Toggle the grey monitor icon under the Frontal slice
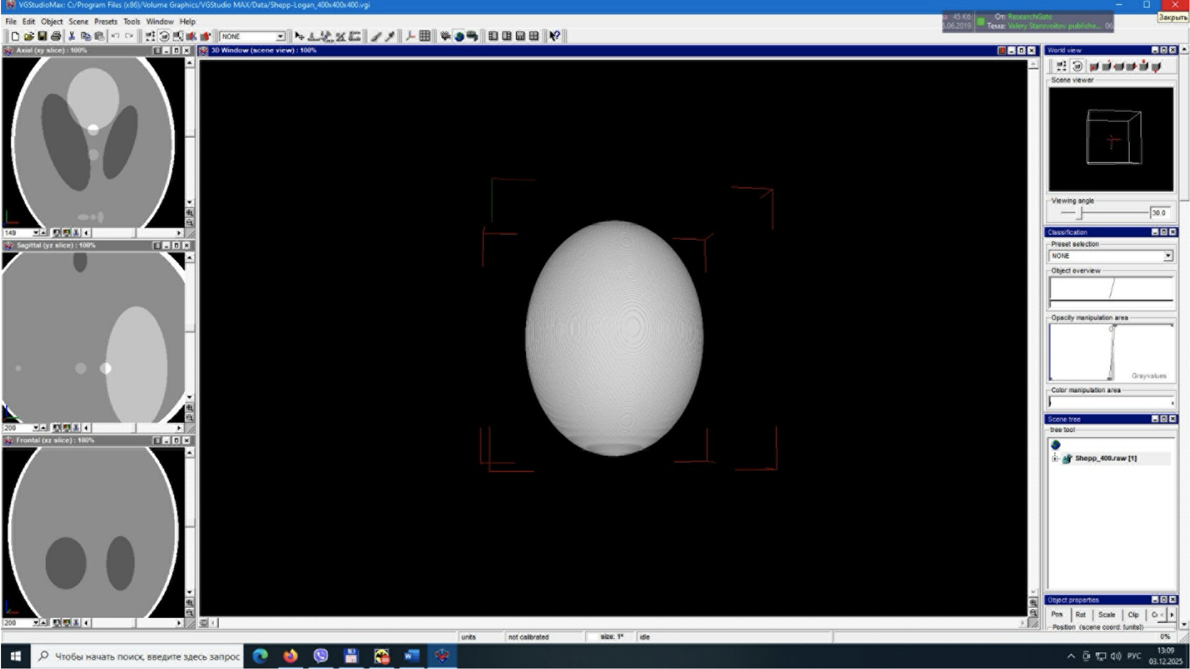 56,623
